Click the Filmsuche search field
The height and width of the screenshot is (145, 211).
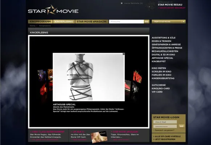click(x=127, y=22)
